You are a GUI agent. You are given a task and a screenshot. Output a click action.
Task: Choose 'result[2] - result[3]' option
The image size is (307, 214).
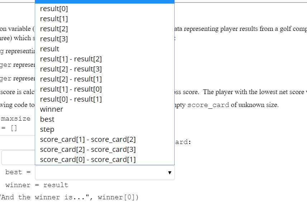tap(105, 69)
